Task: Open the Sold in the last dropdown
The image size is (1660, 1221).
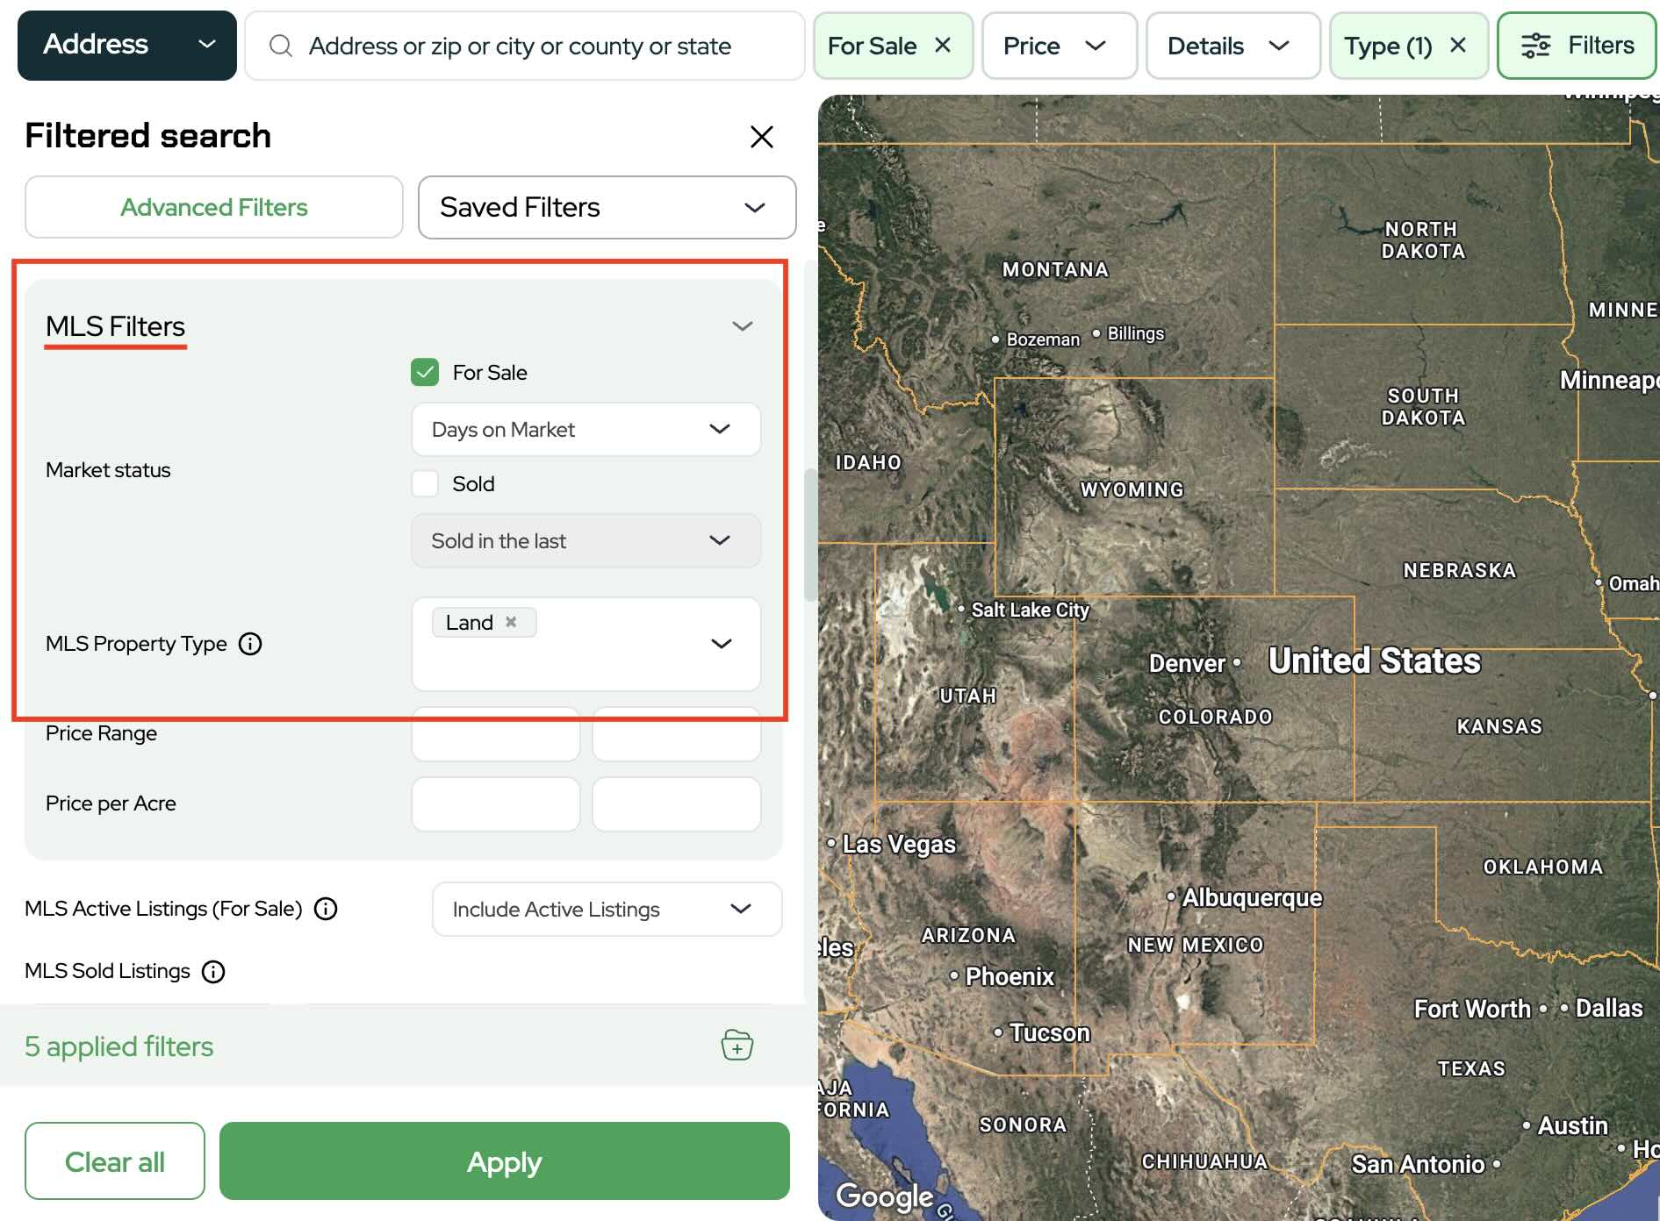Action: click(x=586, y=540)
